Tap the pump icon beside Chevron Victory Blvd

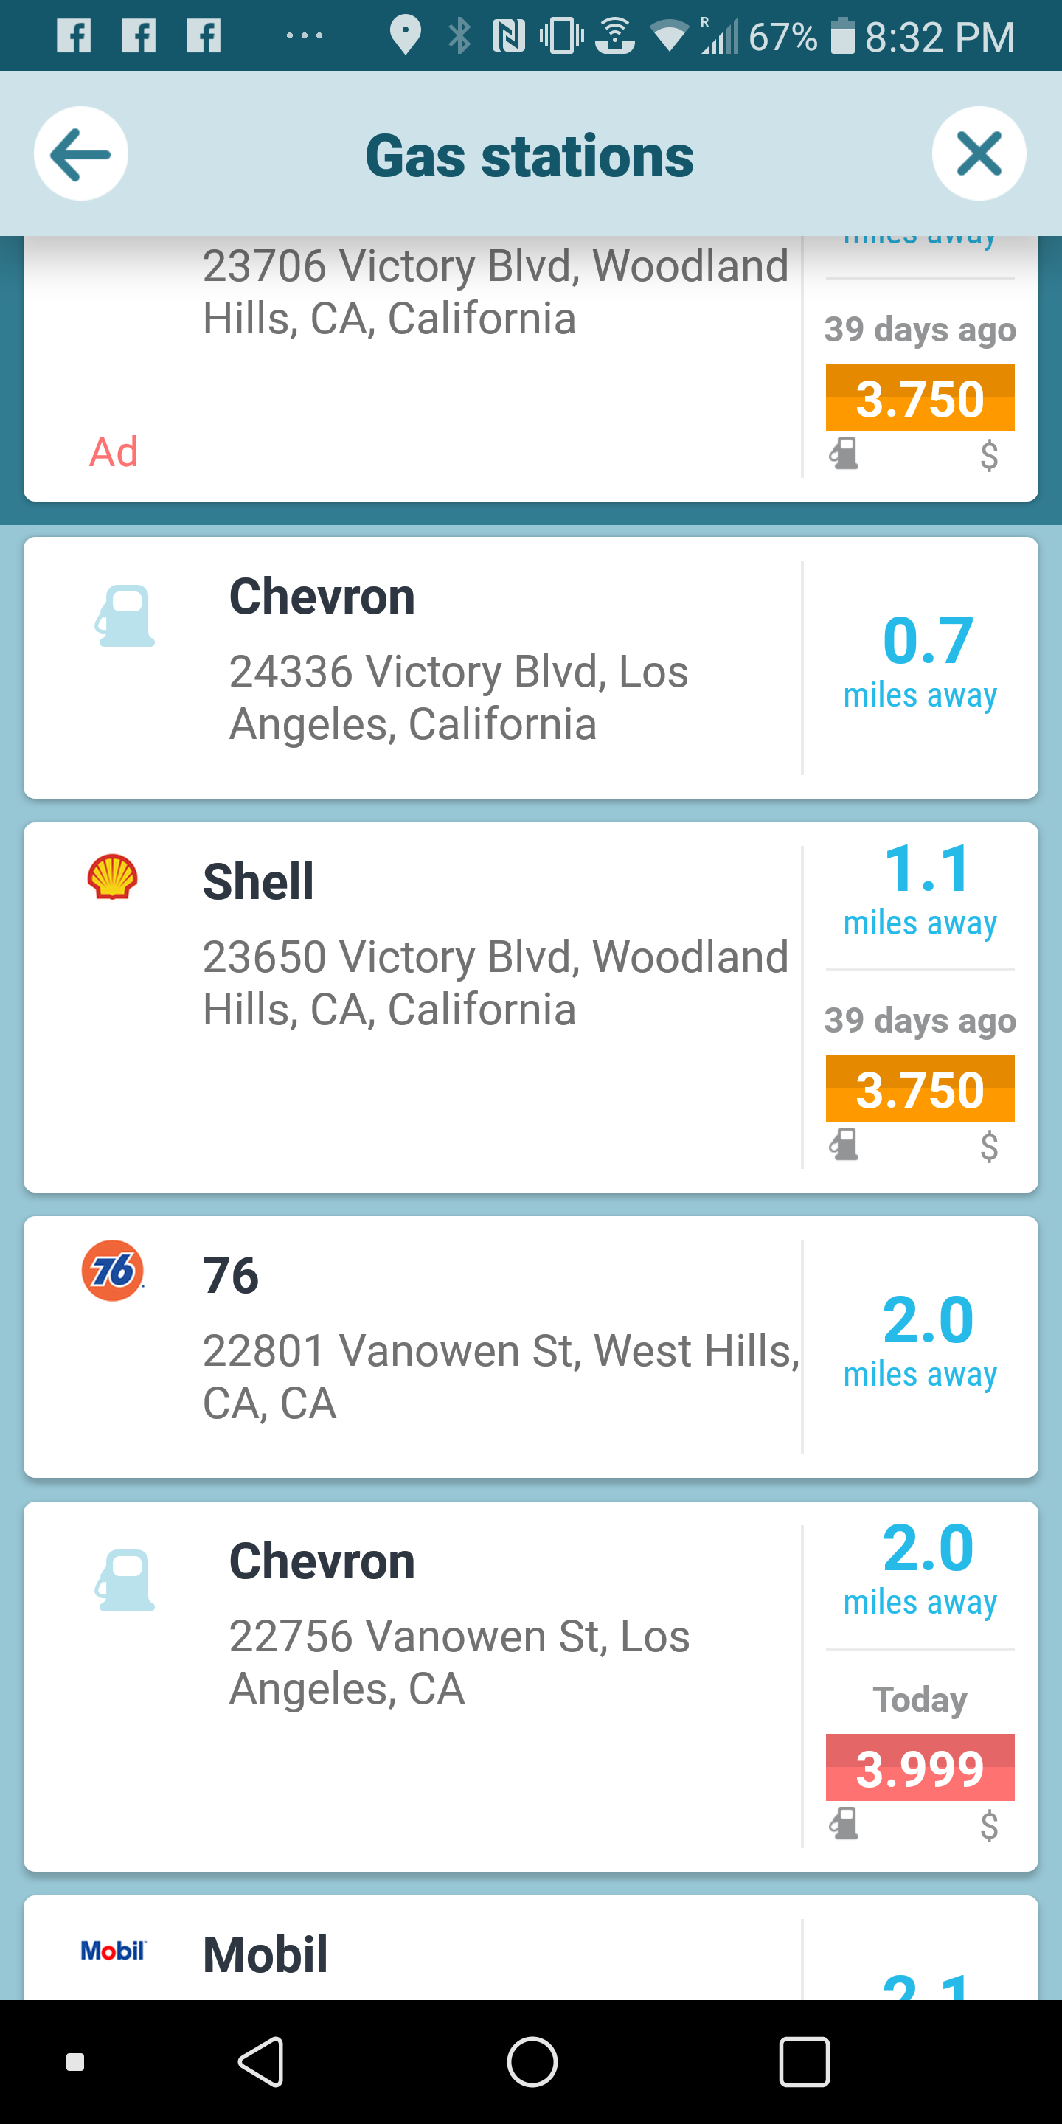(x=125, y=616)
